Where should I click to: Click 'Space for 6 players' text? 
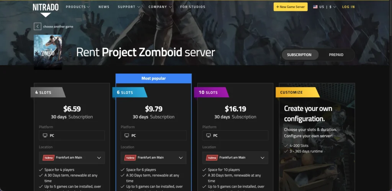click(141, 170)
